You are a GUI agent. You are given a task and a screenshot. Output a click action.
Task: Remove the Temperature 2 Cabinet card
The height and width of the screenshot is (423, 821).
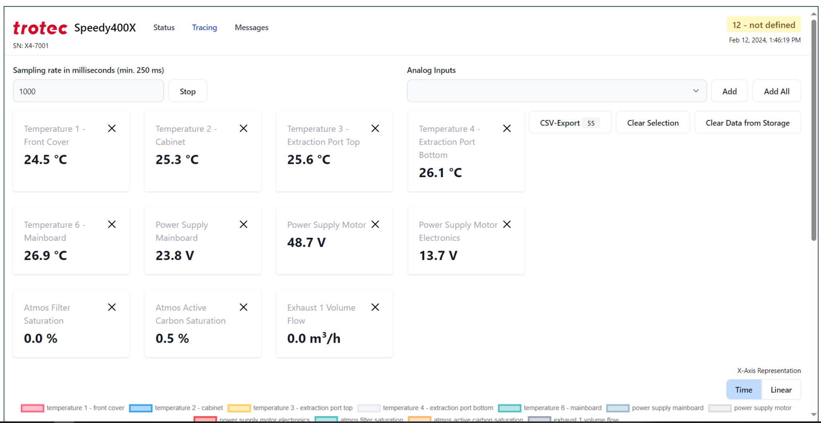tap(243, 129)
